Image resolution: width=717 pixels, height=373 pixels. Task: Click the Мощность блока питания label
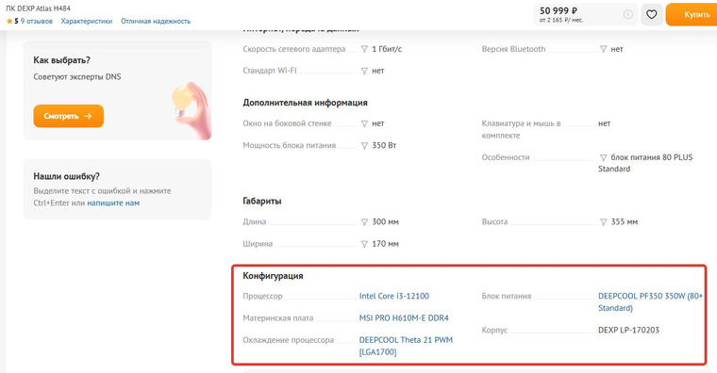289,145
